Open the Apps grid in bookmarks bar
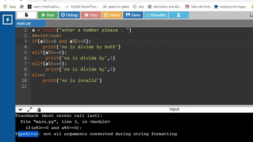Image resolution: width=253 pixels, height=142 pixels. [9, 7]
